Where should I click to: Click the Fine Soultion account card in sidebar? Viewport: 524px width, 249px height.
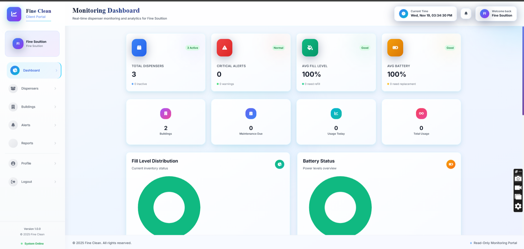[32, 44]
